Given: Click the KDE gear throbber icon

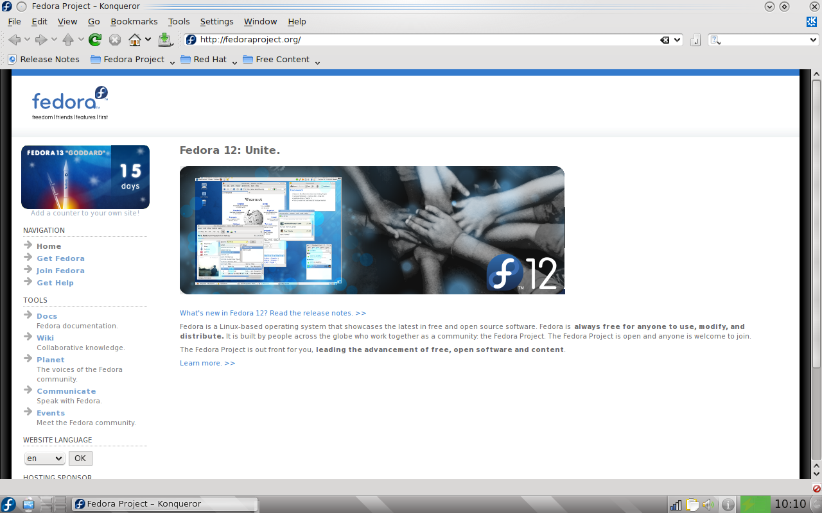Looking at the screenshot, I should tap(812, 21).
